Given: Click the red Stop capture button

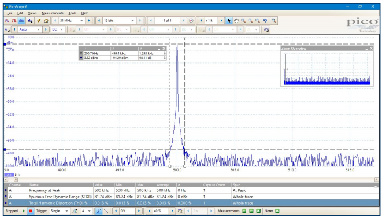Looking at the screenshot, I should click(31, 211).
